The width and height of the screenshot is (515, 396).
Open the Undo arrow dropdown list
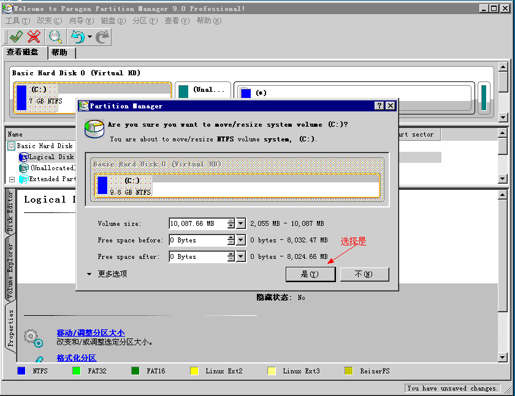pos(90,37)
